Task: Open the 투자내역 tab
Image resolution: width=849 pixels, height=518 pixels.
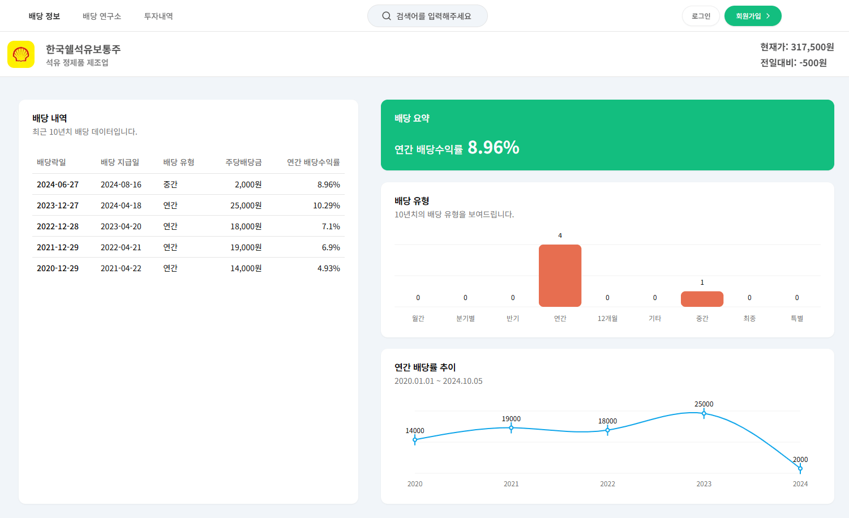Action: coord(158,16)
